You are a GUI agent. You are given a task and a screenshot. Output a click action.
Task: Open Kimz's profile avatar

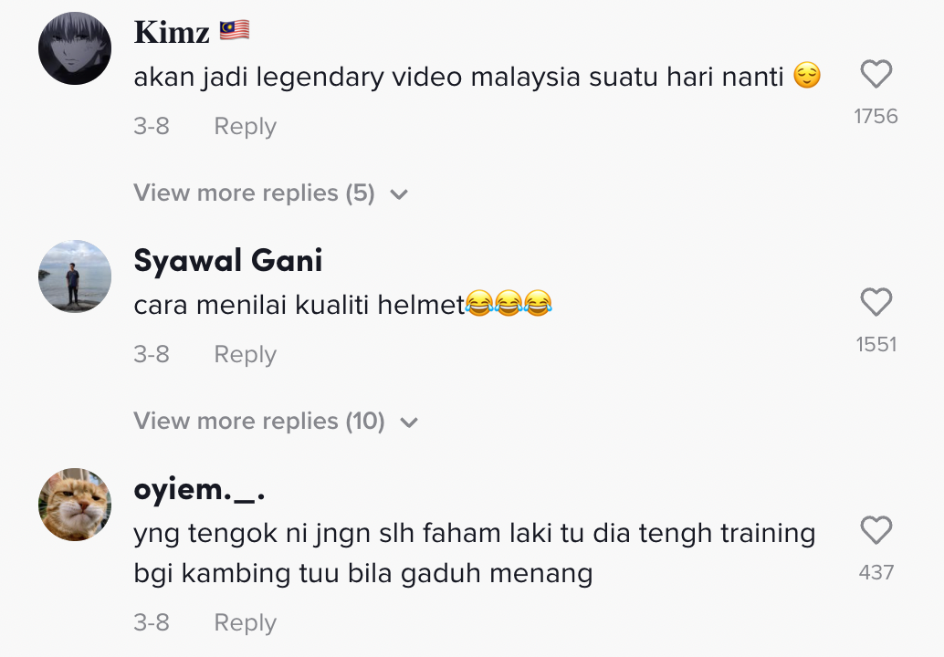[75, 48]
